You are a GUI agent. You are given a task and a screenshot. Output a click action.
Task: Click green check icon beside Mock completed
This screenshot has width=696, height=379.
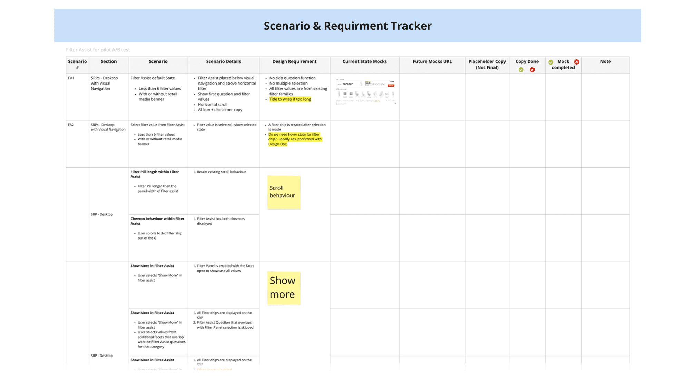point(551,62)
